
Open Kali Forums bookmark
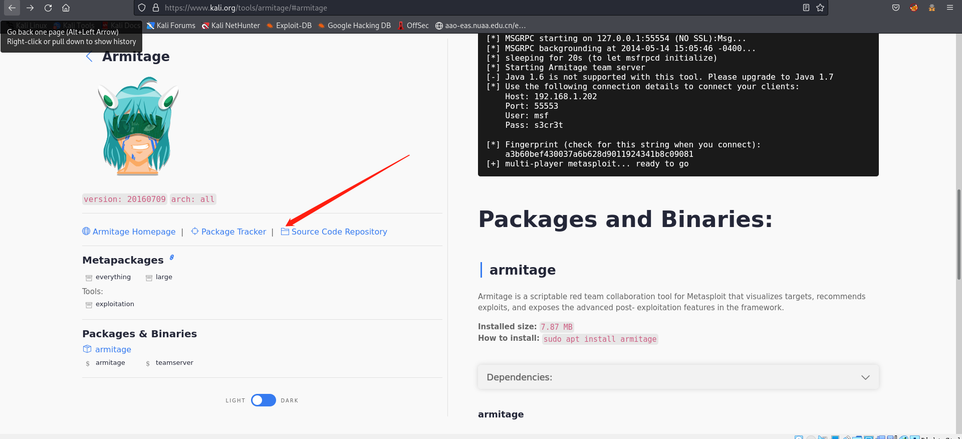click(171, 26)
